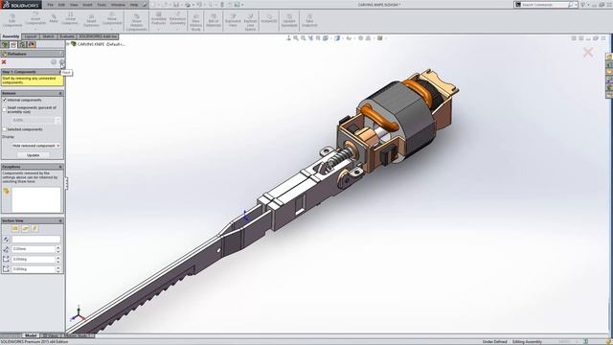Screen dimensions: 613x345
Task: Open the View menu
Action: tap(74, 5)
